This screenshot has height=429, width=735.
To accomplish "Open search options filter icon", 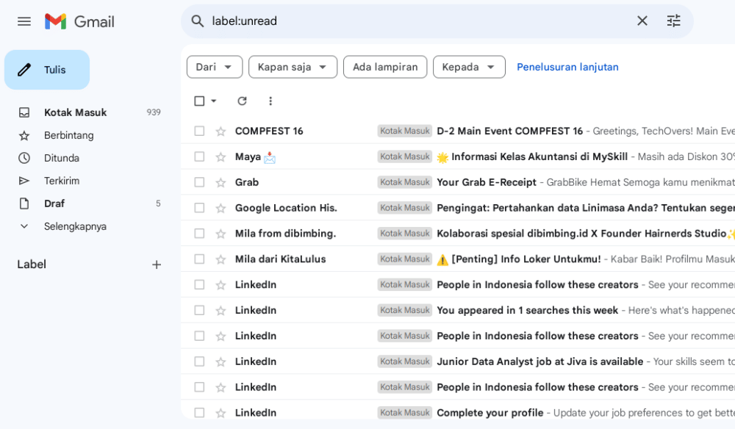I will (x=673, y=21).
